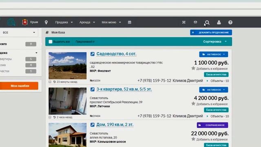
Task: Click the Crimea coat of arms icon
Action: (x=25, y=22)
